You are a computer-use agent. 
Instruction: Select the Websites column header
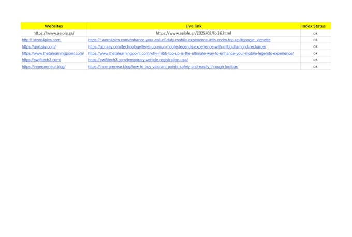click(x=54, y=26)
